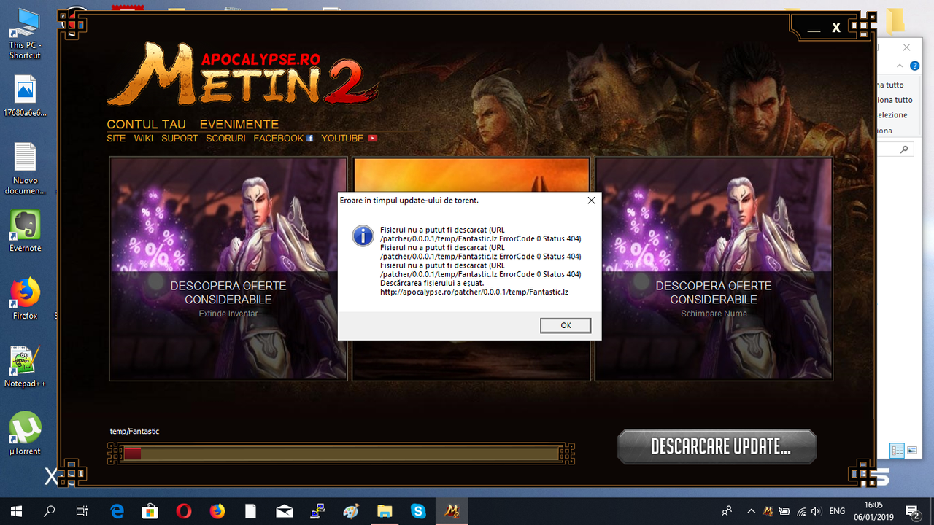Open Task View on the taskbar
934x525 pixels.
point(82,511)
